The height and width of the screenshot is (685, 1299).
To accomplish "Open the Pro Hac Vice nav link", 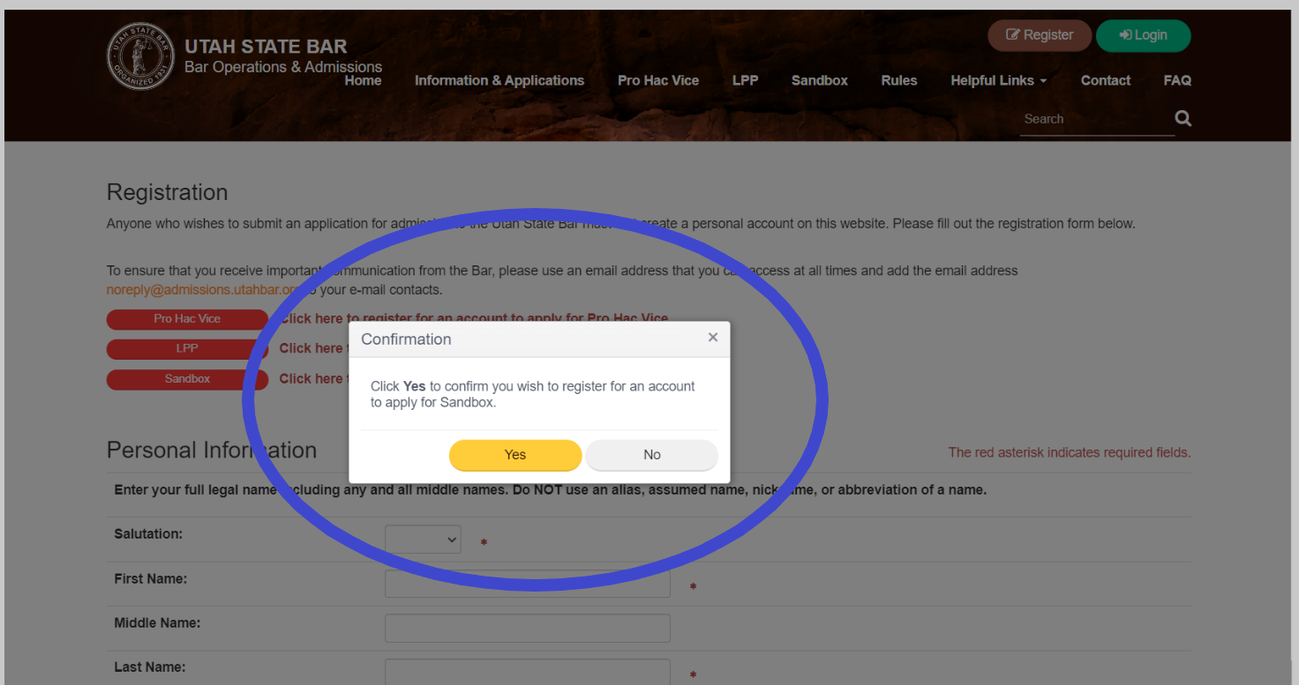I will coord(658,80).
